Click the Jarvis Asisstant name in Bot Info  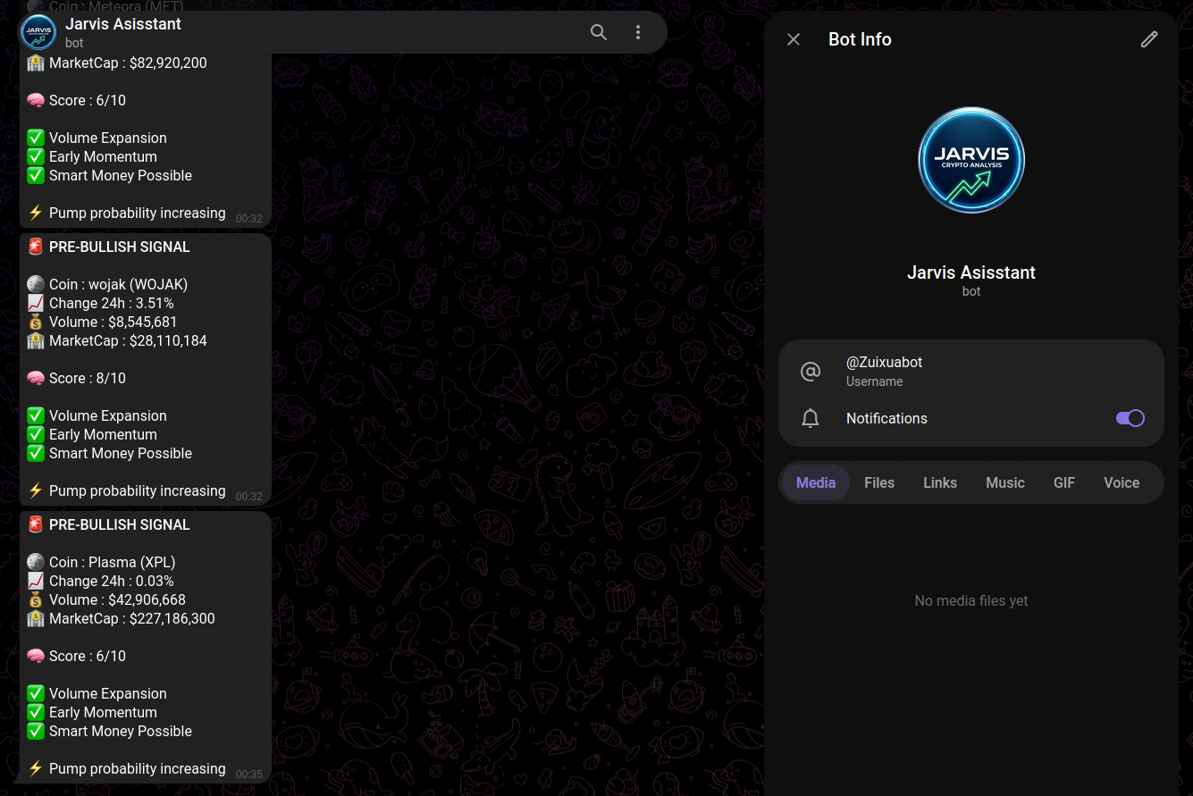[x=971, y=272]
